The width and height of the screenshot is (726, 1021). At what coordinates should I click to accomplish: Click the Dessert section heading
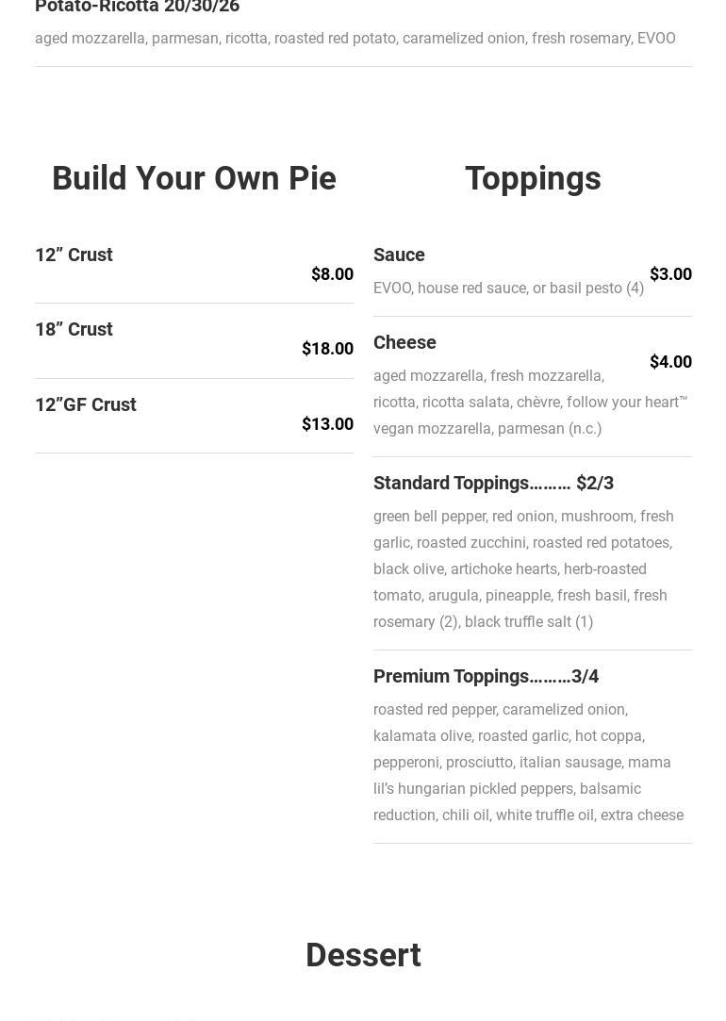pyautogui.click(x=363, y=955)
